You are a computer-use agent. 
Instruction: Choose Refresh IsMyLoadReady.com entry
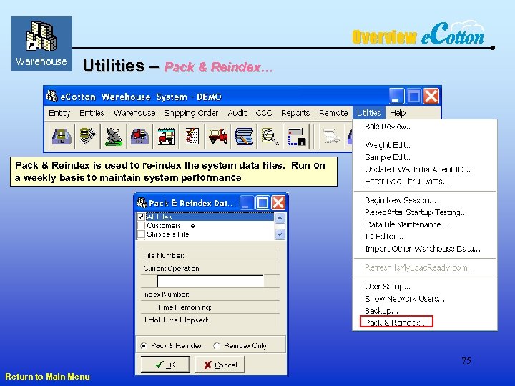pyautogui.click(x=418, y=268)
